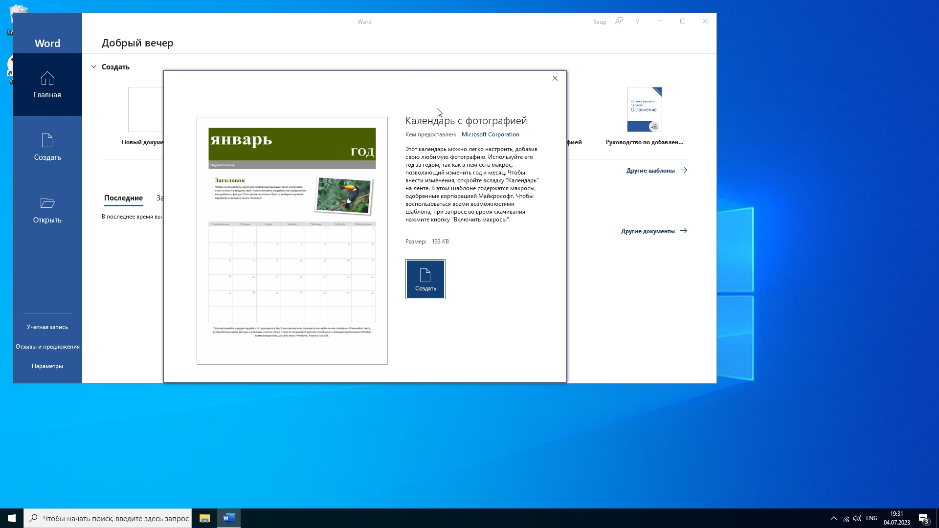Viewport: 939px width, 528px height.
Task: Open the Создать page from the sidebar
Action: 47,147
